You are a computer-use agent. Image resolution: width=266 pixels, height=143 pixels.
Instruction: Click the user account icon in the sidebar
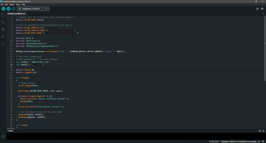point(3,137)
